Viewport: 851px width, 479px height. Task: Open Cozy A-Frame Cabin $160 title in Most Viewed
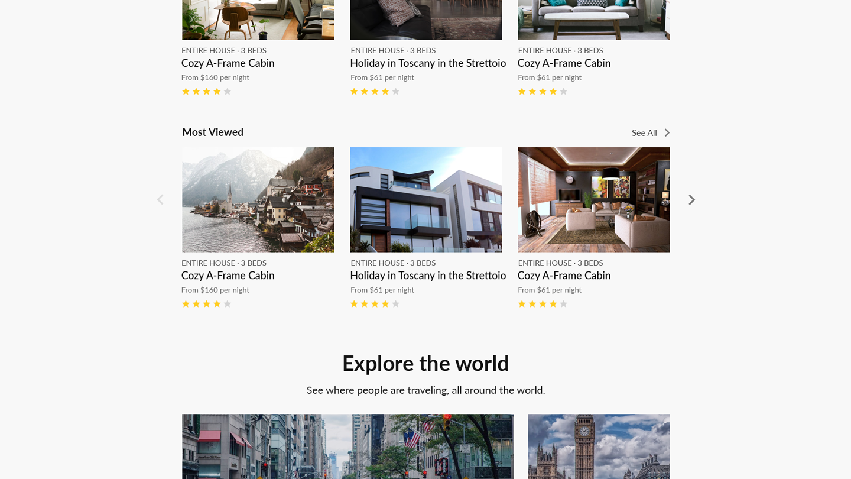tap(228, 276)
